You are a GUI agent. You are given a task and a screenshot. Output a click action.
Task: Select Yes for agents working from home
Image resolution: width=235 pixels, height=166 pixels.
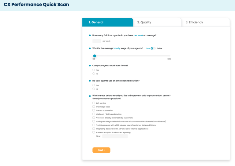click(94, 70)
